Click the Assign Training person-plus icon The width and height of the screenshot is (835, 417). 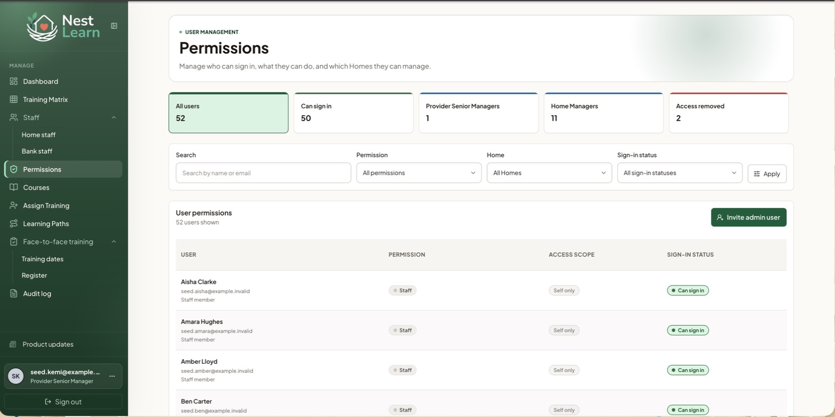(x=14, y=206)
